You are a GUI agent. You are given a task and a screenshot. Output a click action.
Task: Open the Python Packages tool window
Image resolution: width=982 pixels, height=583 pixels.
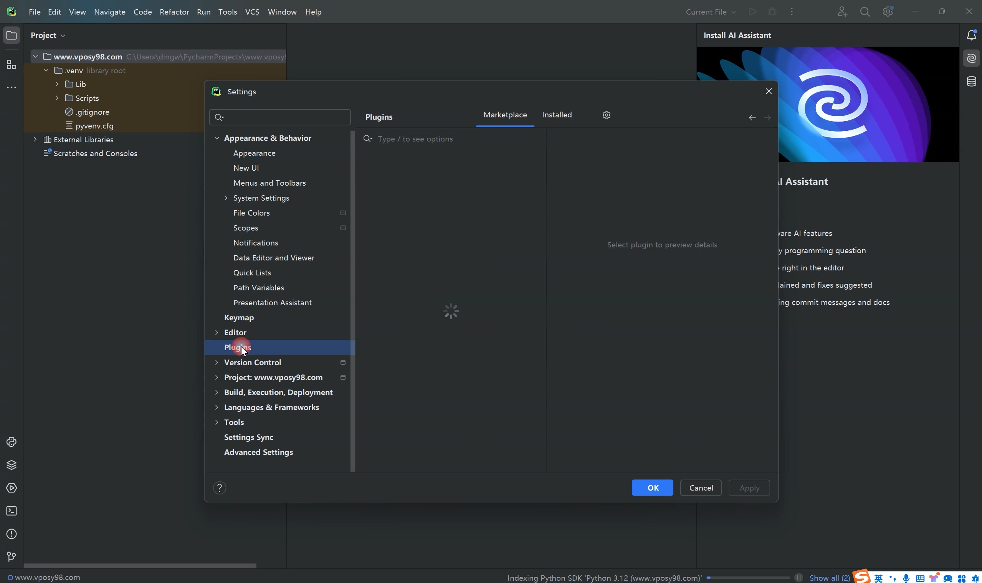coord(12,465)
